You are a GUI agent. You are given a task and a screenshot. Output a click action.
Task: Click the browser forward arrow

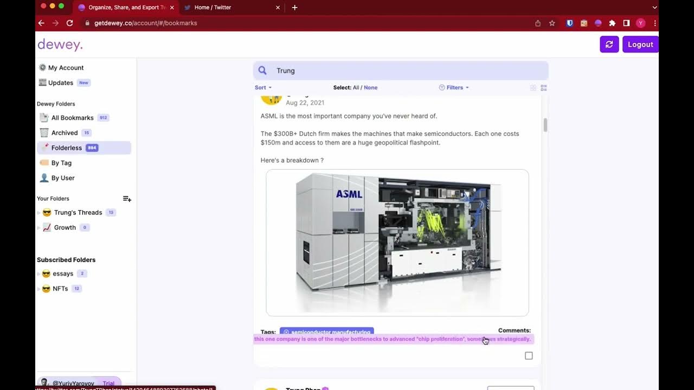(55, 23)
